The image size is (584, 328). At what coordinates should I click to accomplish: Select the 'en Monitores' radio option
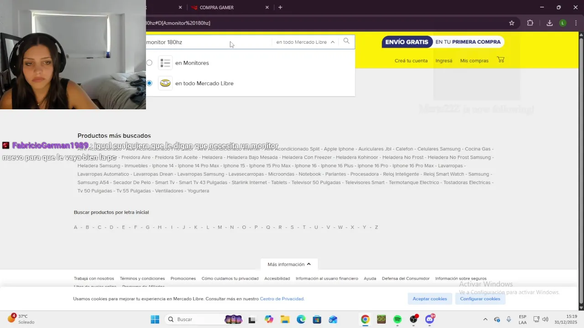pos(149,63)
